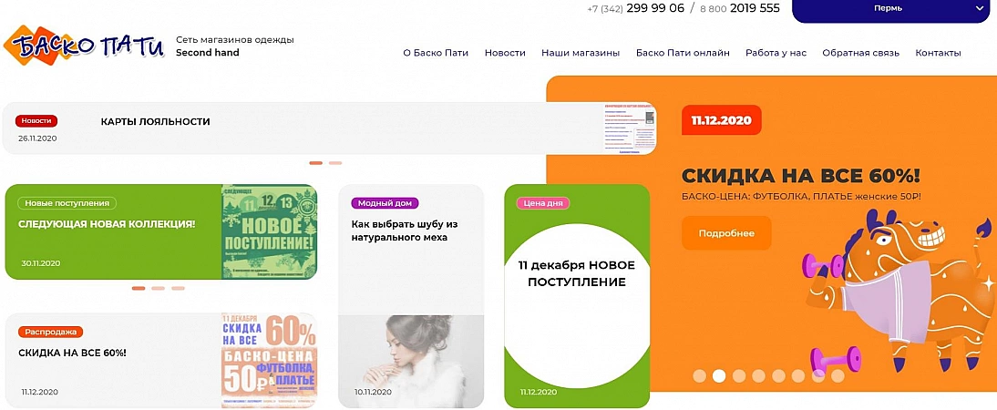Open Наши магазины page
Screen dimensions: 997x410
coord(581,53)
